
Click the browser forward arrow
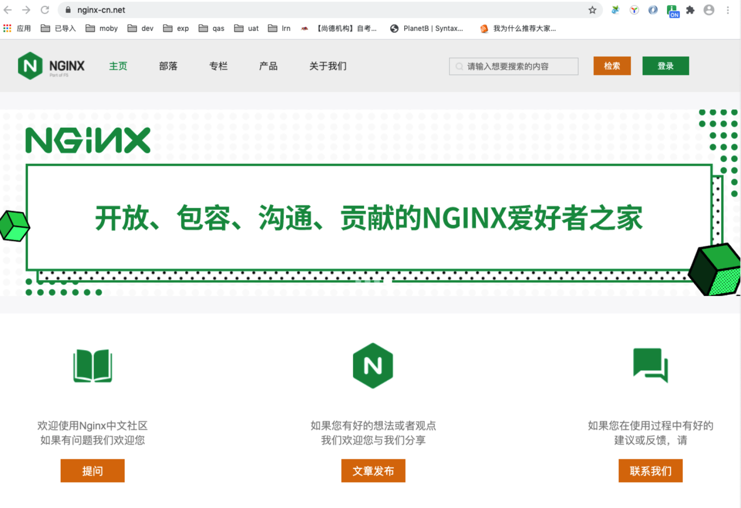[x=26, y=10]
